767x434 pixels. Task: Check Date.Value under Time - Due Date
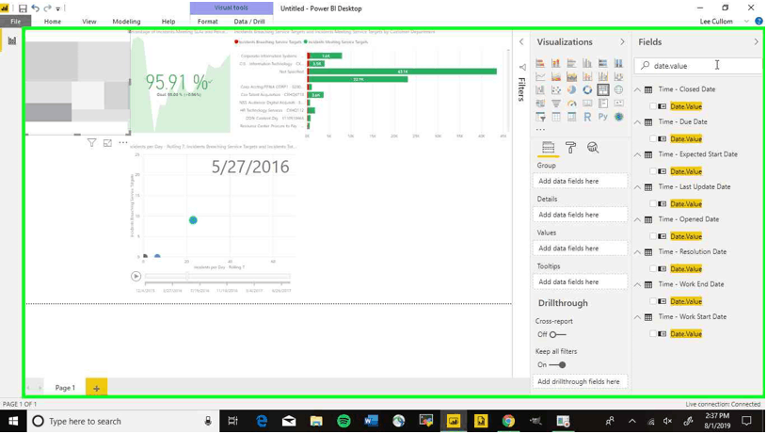[x=652, y=139]
